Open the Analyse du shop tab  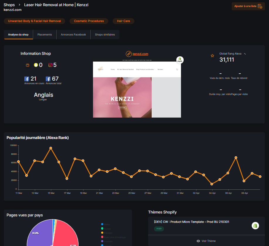click(18, 35)
